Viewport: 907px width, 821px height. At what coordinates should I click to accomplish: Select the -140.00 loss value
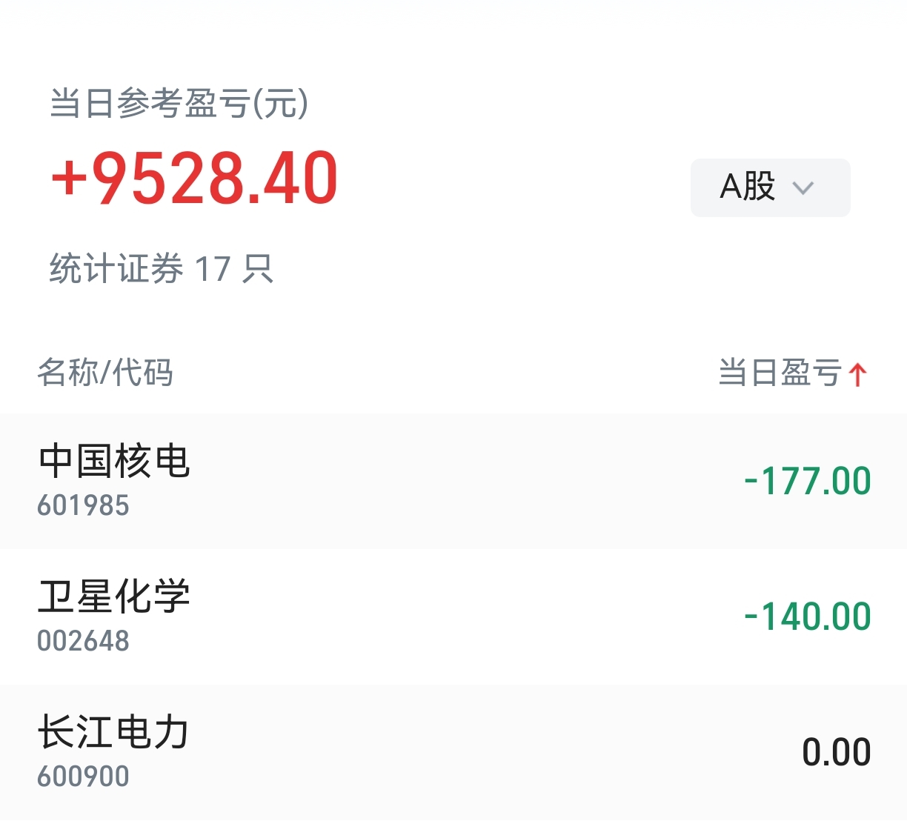coord(808,616)
